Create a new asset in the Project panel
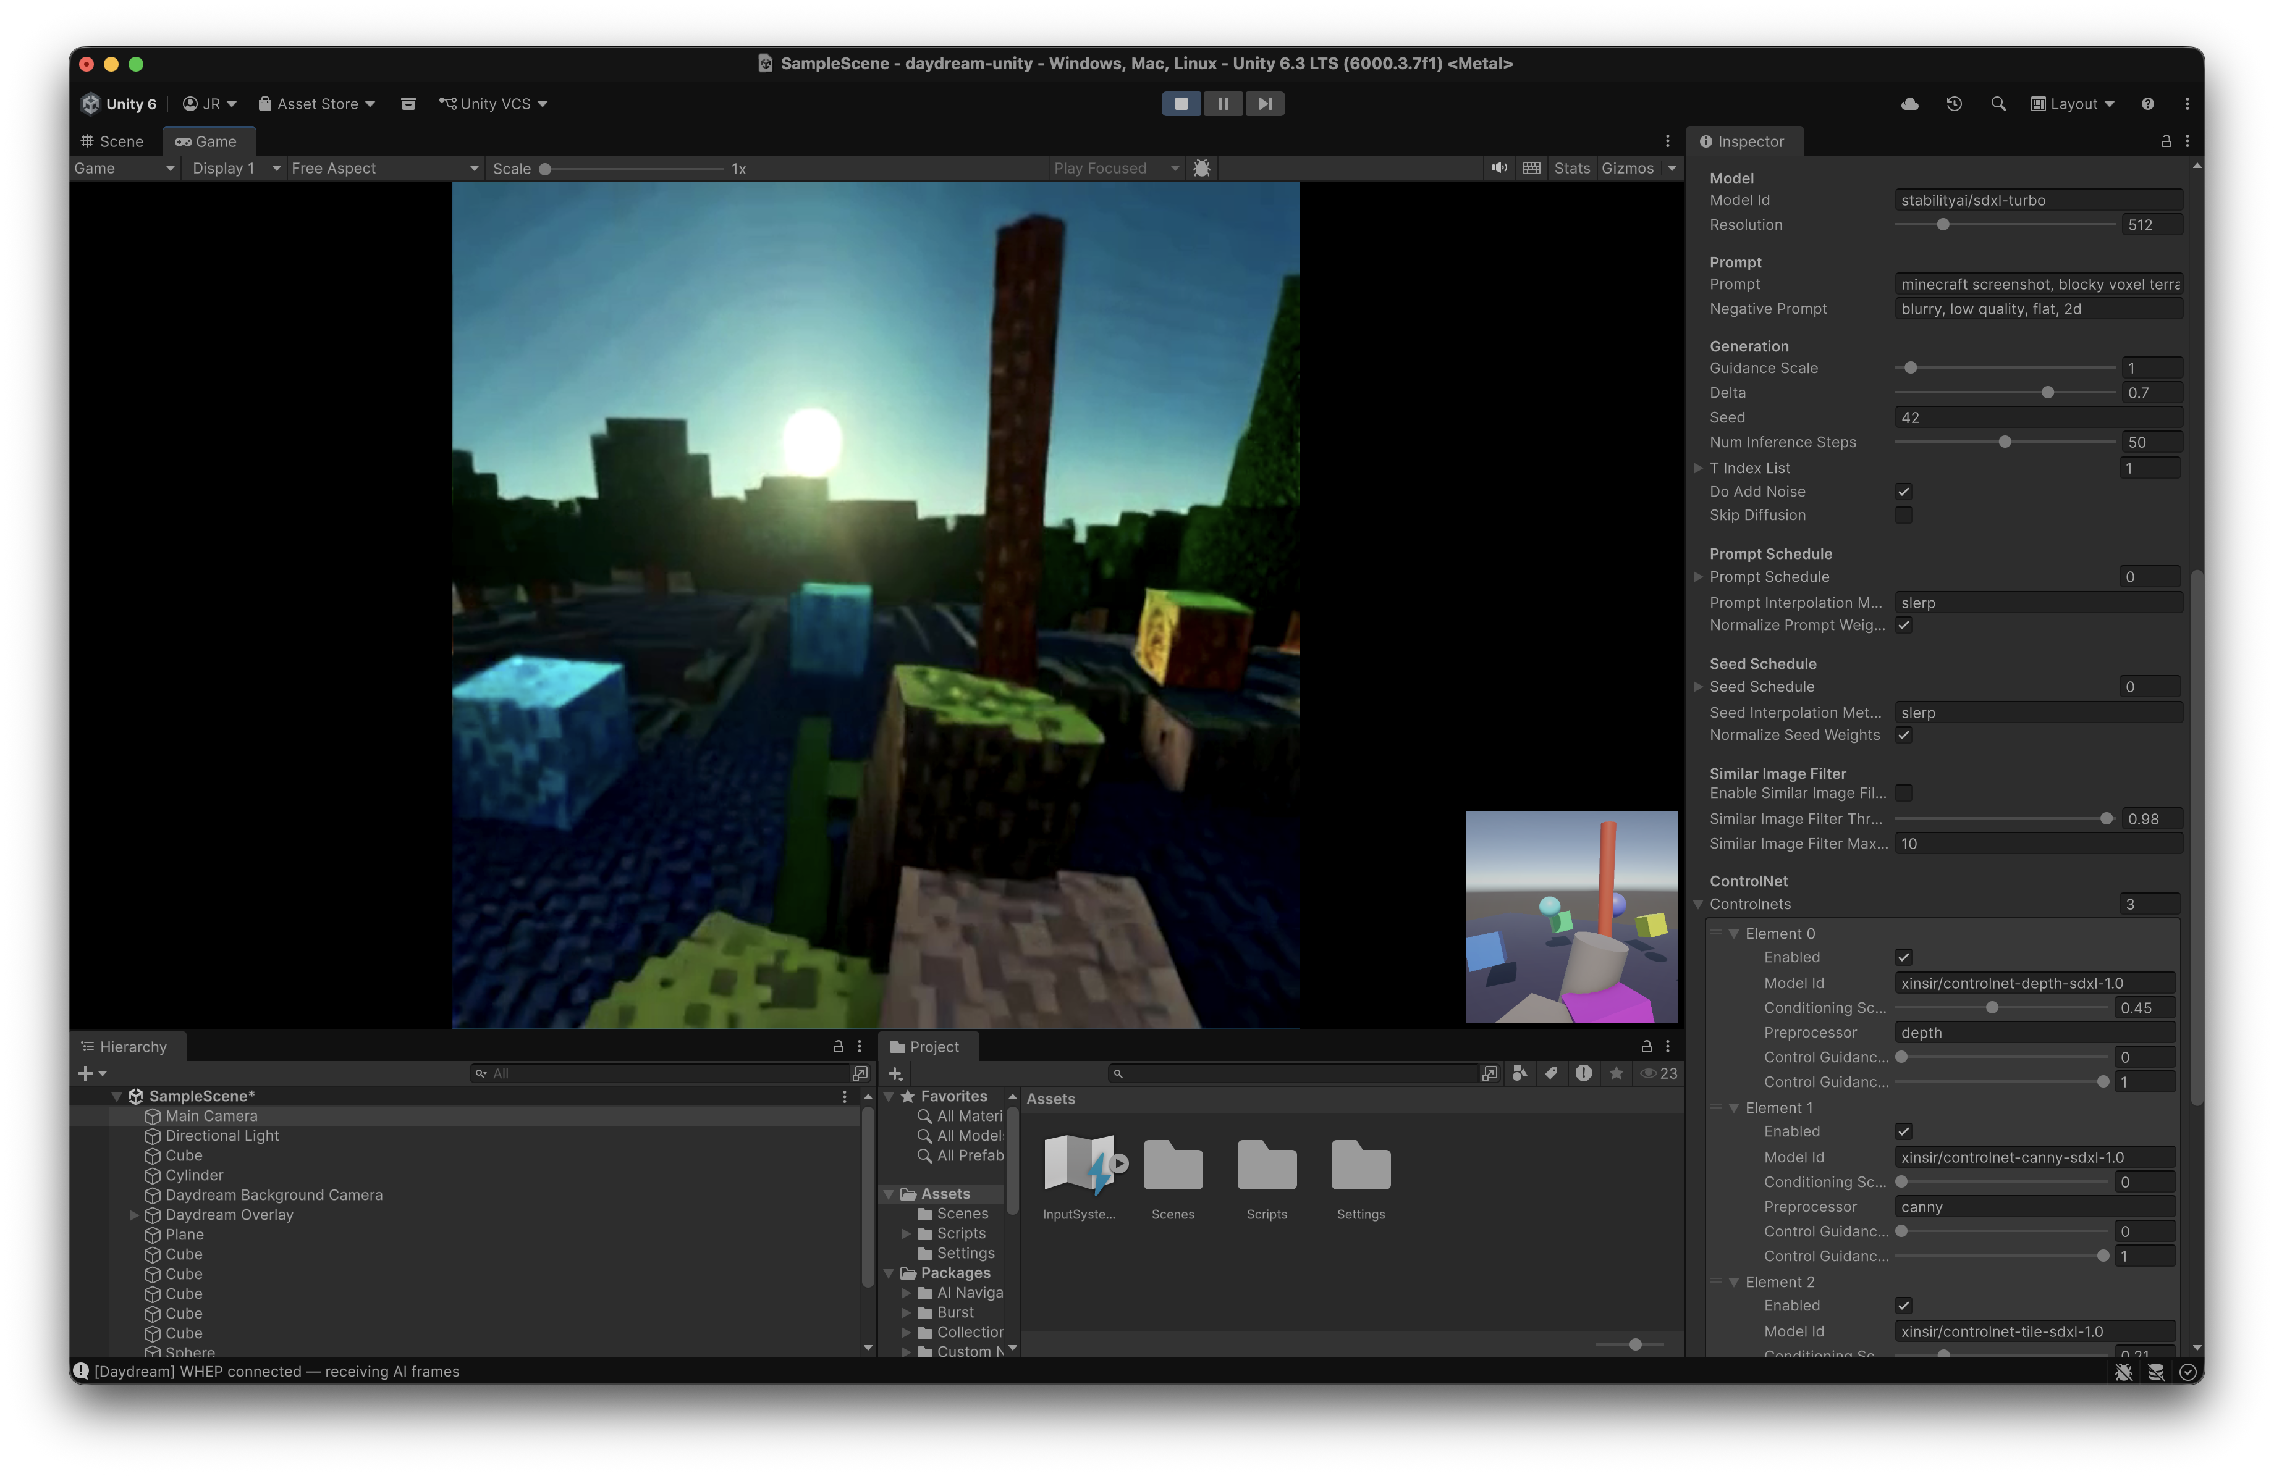This screenshot has width=2274, height=1476. 895,1073
